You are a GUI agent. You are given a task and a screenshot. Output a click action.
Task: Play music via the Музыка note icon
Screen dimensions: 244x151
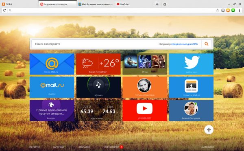[98, 85]
